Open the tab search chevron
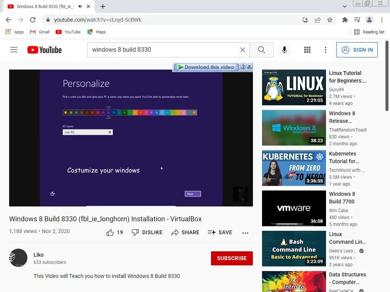Image resolution: width=390 pixels, height=292 pixels. coord(344,6)
